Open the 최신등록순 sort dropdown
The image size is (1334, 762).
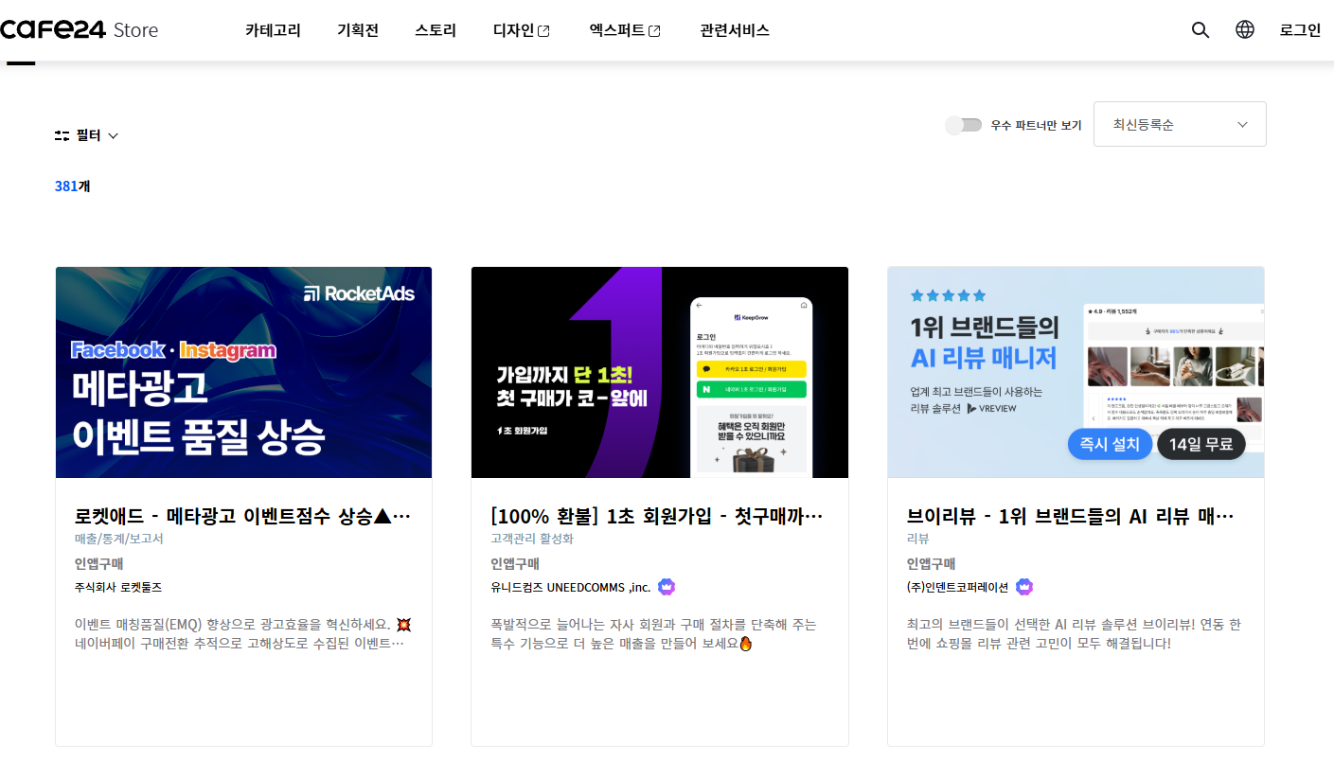point(1180,124)
